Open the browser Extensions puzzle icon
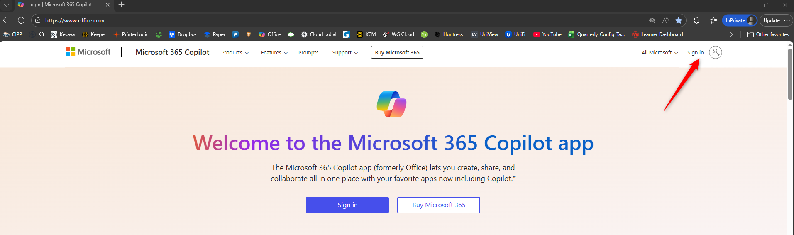794x235 pixels. click(696, 20)
